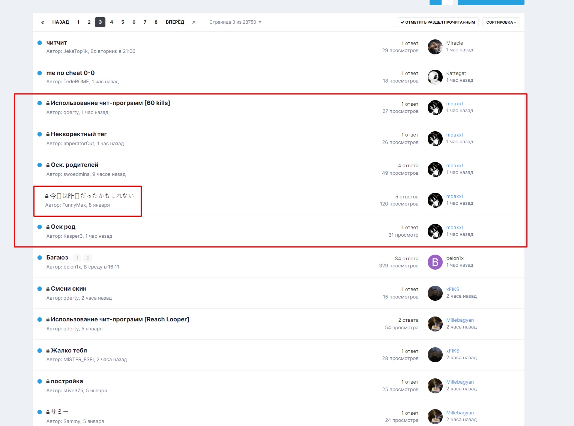Screen dimensions: 574x426
Task: Open the Сортировка dropdown
Action: point(501,22)
